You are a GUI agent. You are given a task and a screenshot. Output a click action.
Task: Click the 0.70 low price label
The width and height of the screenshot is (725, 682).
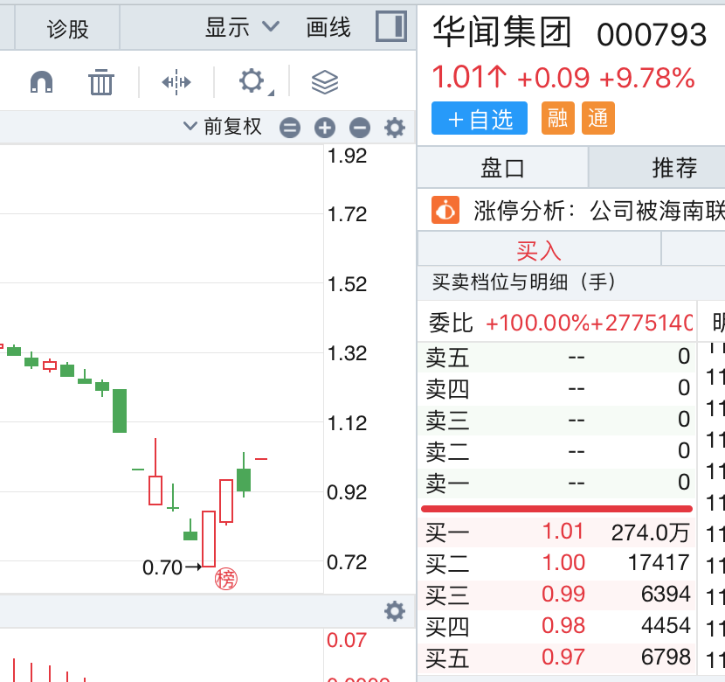(x=162, y=567)
